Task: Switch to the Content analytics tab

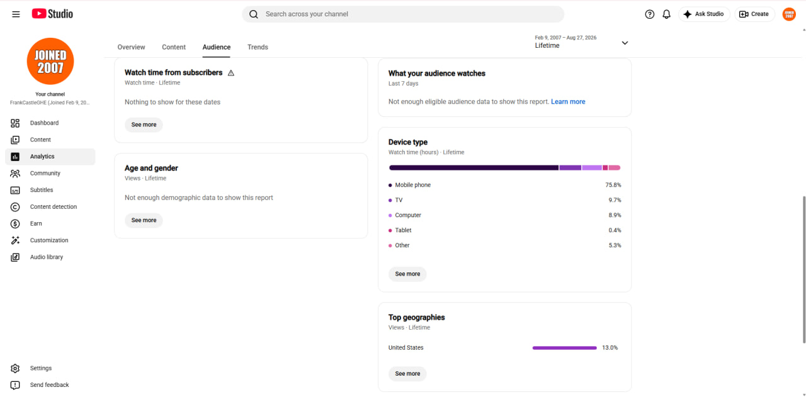Action: pyautogui.click(x=174, y=47)
